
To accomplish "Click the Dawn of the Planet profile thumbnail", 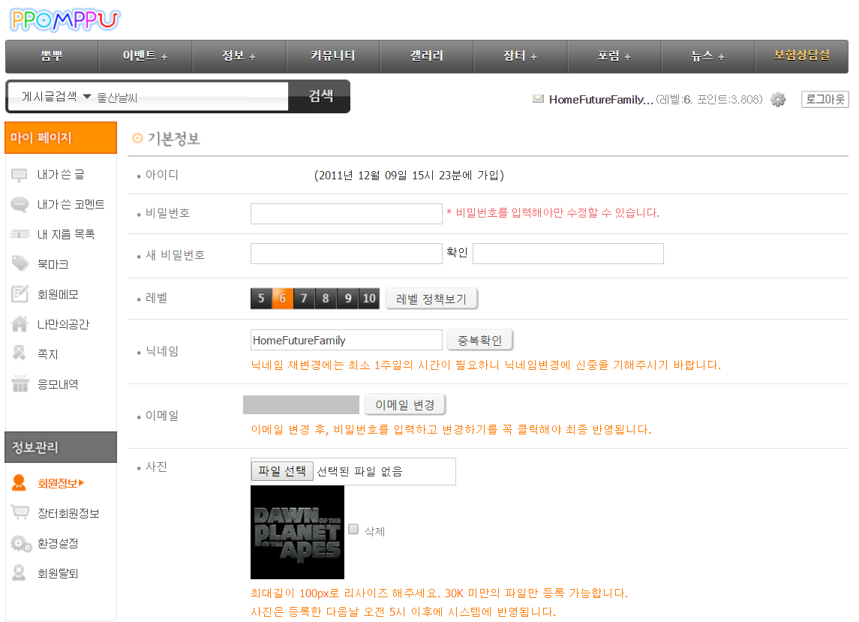I will (x=297, y=532).
